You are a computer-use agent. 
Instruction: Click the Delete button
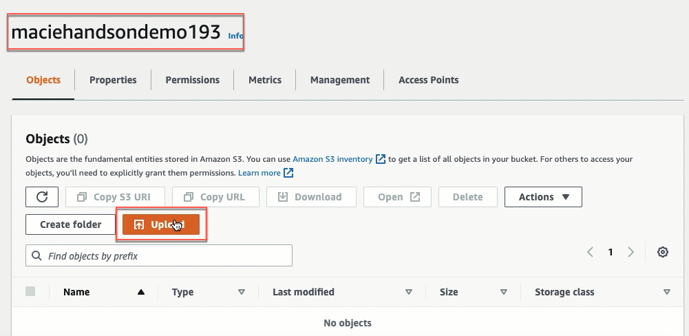(468, 197)
